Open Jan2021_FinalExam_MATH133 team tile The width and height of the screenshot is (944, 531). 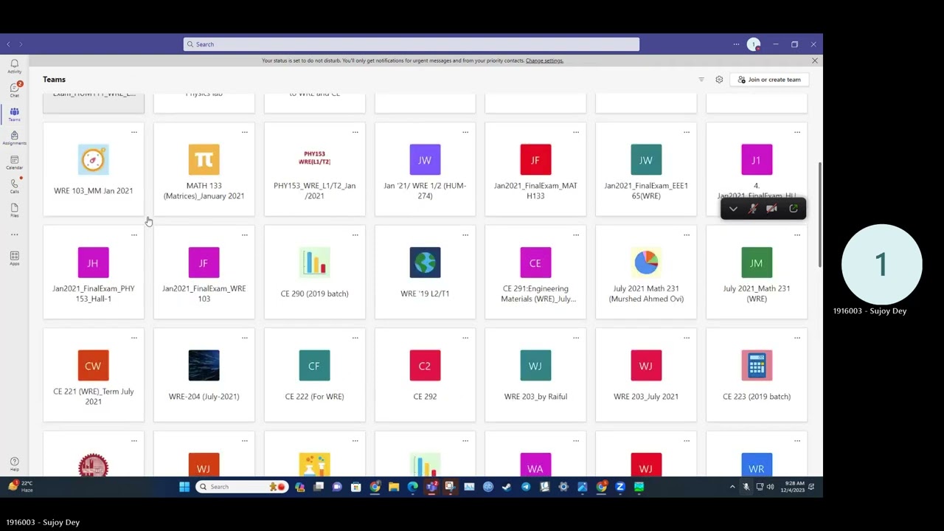535,170
